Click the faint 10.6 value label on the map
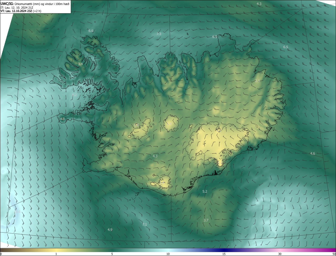The image size is (336, 256). coord(17,212)
